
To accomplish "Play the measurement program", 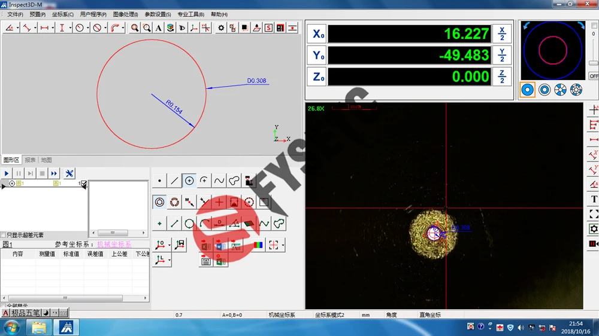I will click(x=7, y=173).
